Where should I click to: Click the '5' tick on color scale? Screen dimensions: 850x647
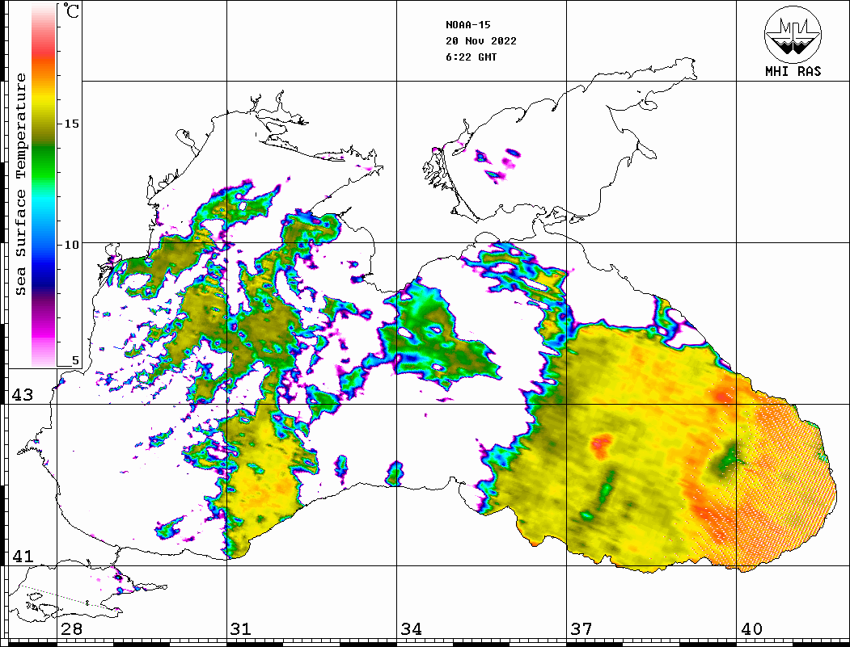point(75,360)
